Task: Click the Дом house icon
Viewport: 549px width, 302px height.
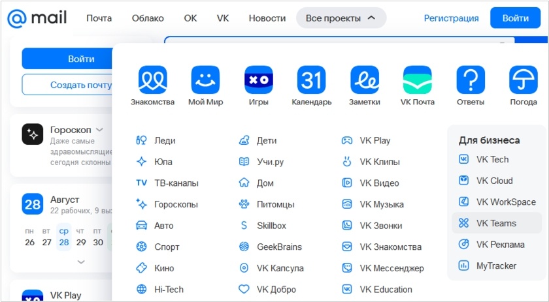Action: [x=244, y=183]
